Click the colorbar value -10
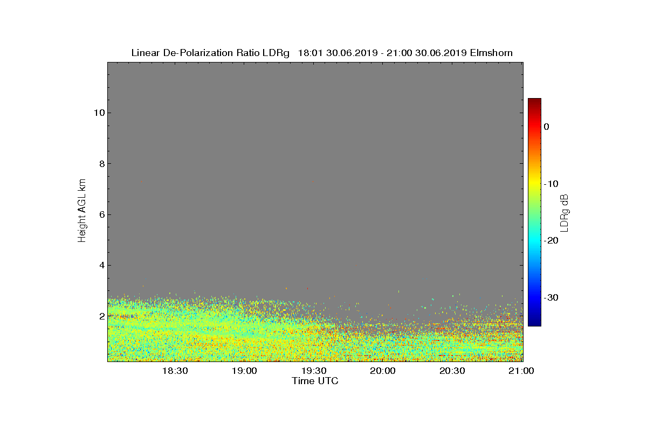This screenshot has height=431, width=647. (x=550, y=184)
